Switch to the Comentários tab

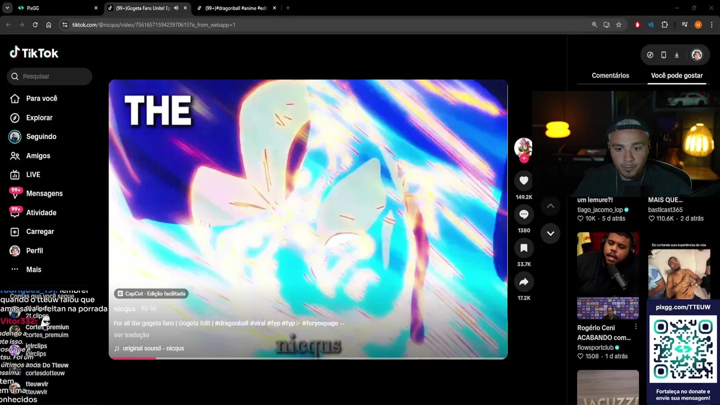coord(610,75)
